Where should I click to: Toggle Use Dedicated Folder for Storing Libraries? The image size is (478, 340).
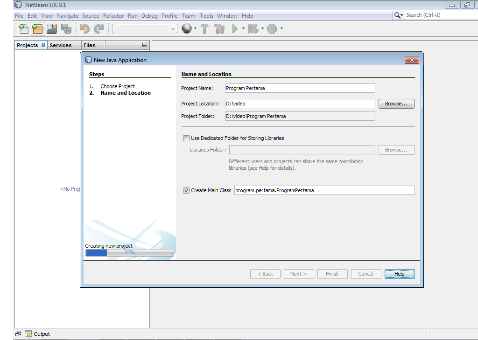pos(186,139)
